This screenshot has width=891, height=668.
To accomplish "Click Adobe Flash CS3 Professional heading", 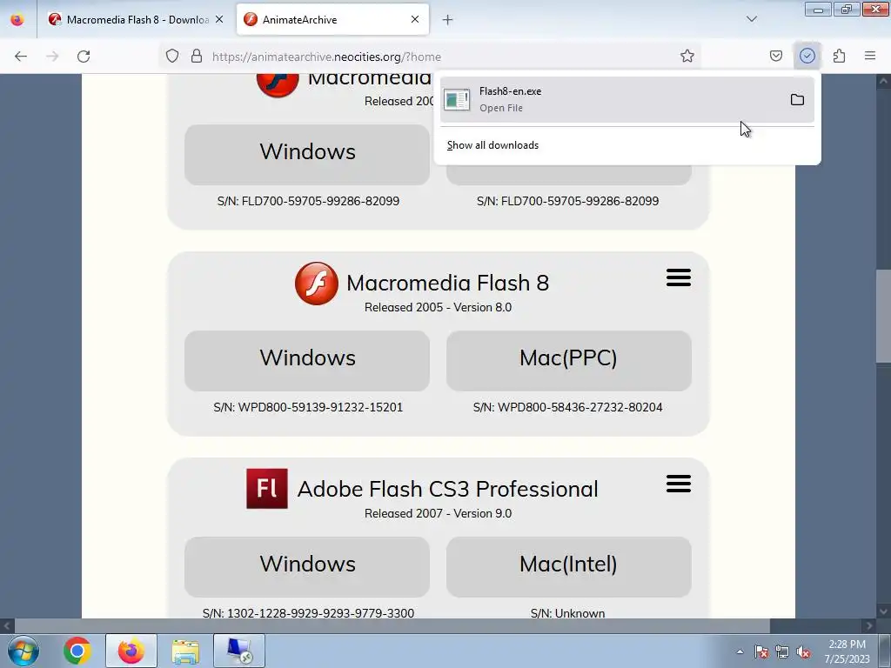I will point(448,489).
